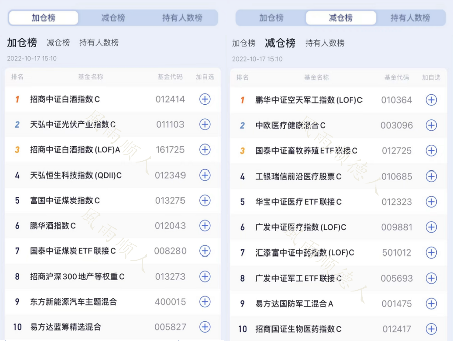Add 天弘恒生科技指数(QDII)C to watchlist

point(205,175)
